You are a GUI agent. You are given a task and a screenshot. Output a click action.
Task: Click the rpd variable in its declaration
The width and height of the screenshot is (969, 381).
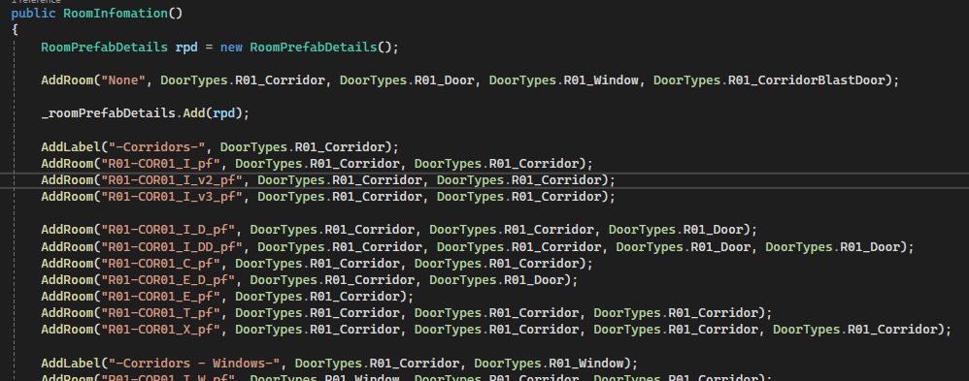[186, 47]
